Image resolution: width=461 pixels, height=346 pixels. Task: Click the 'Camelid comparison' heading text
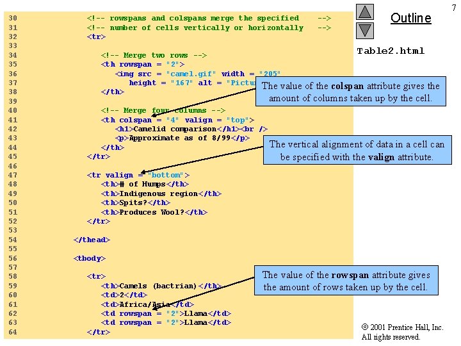click(x=175, y=129)
